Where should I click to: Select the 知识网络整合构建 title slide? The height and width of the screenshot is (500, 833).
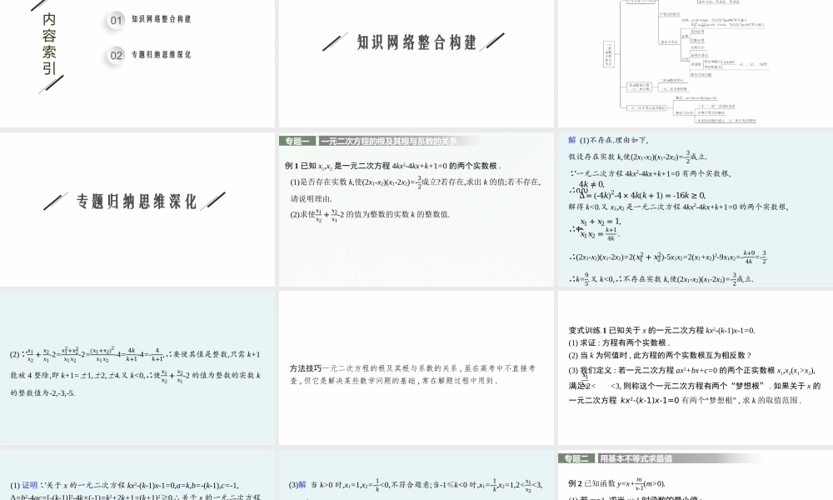click(416, 63)
